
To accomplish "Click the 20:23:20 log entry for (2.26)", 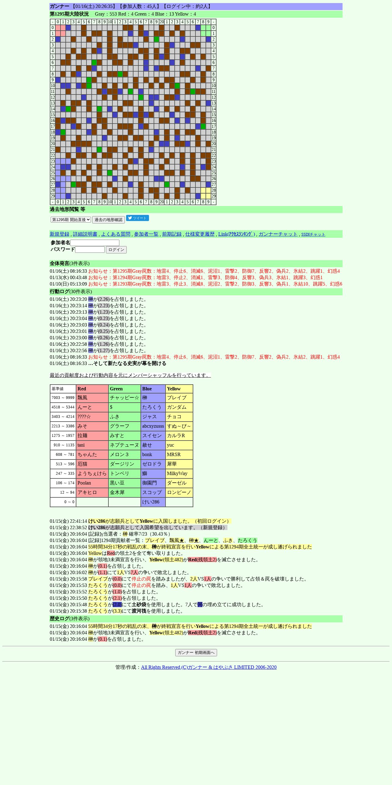I will [x=99, y=299].
